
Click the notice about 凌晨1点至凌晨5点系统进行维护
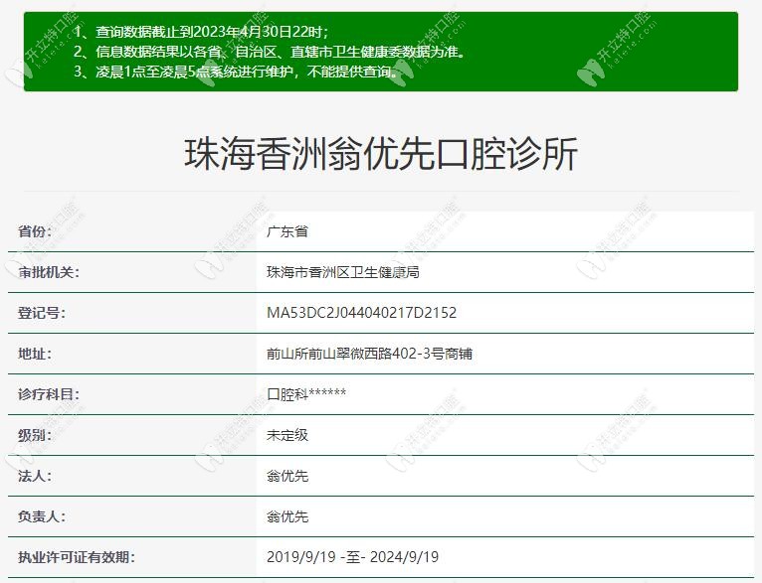tap(236, 72)
